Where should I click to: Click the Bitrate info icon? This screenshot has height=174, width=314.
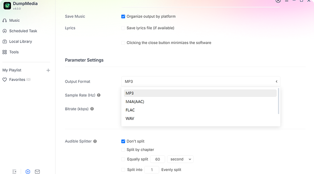(92, 109)
